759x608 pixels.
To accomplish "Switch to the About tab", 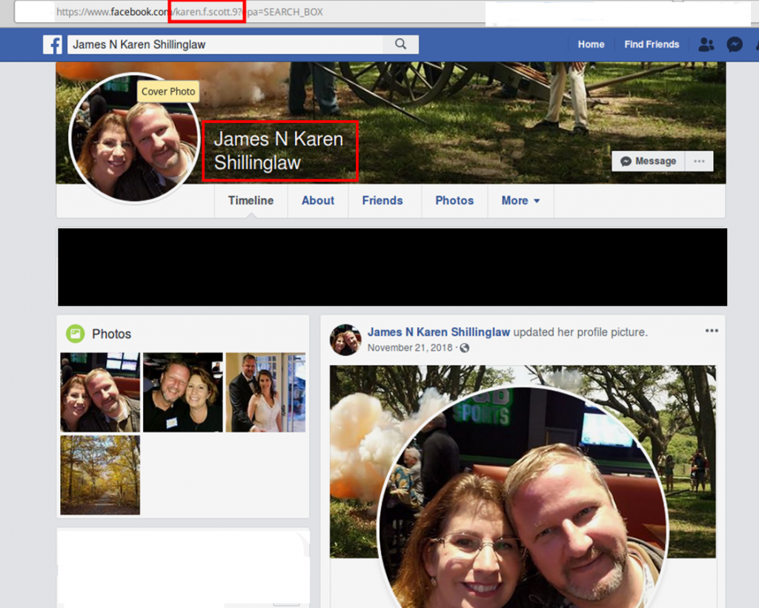I will click(318, 200).
